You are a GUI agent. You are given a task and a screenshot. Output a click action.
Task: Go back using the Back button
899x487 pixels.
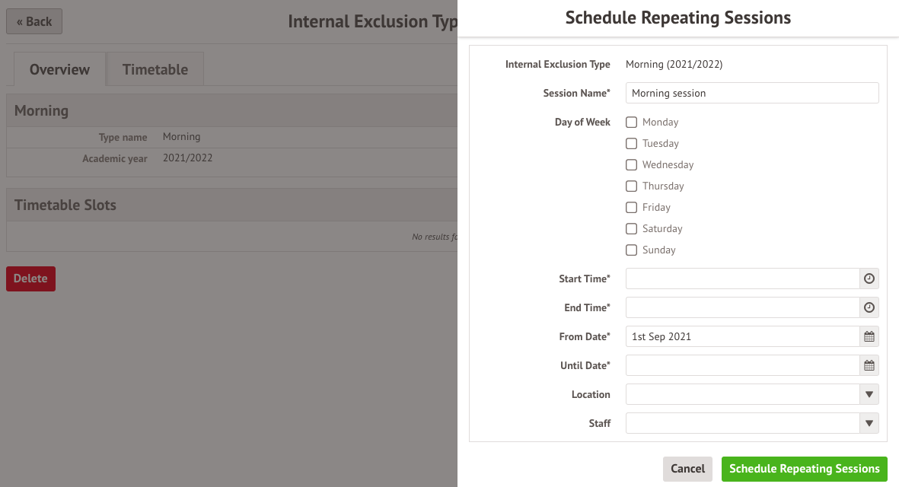click(34, 22)
